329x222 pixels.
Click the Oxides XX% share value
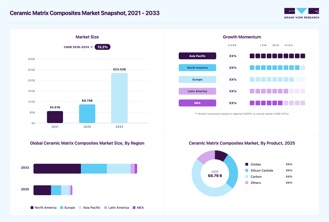(x=289, y=164)
